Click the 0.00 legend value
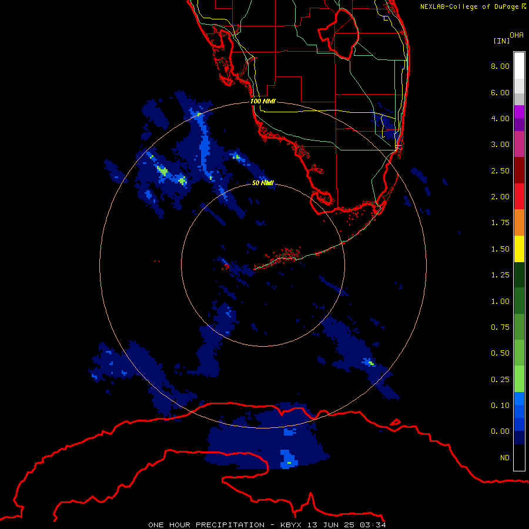This screenshot has width=529, height=529. pyautogui.click(x=500, y=431)
